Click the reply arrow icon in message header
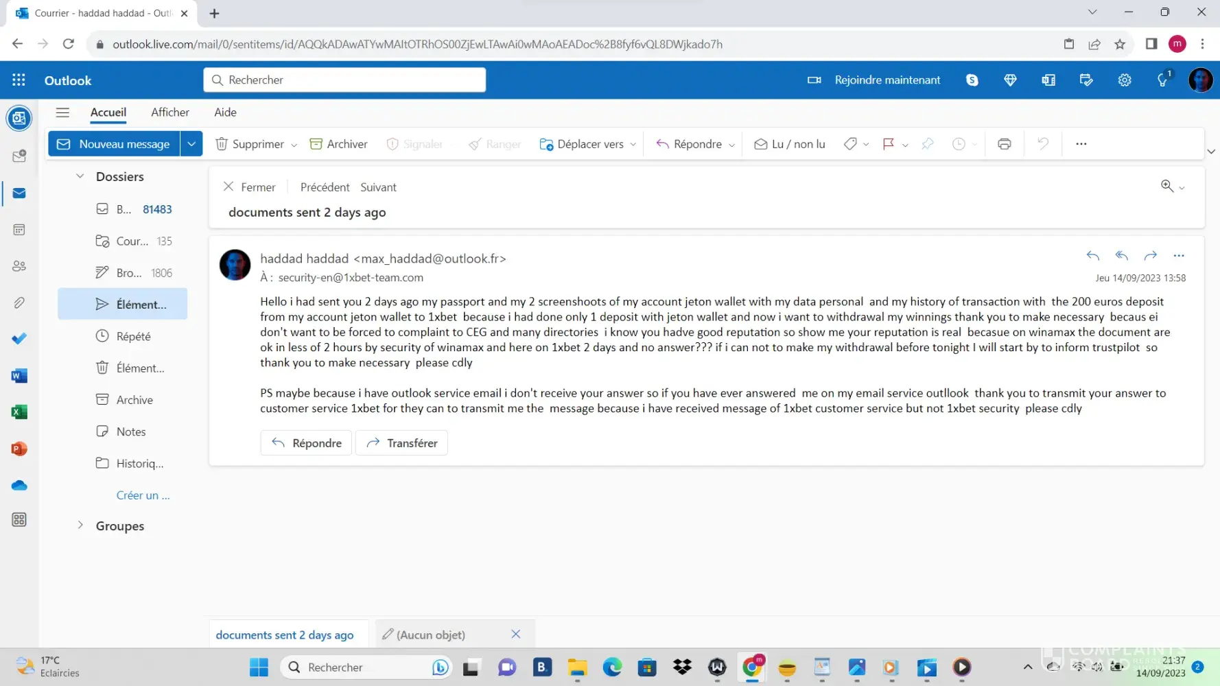 1093,256
